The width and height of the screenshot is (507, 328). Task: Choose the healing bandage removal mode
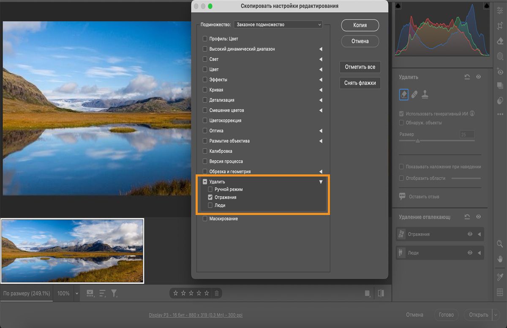coord(414,94)
